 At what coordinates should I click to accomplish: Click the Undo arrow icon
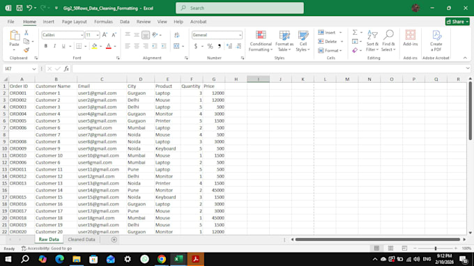pos(29,8)
